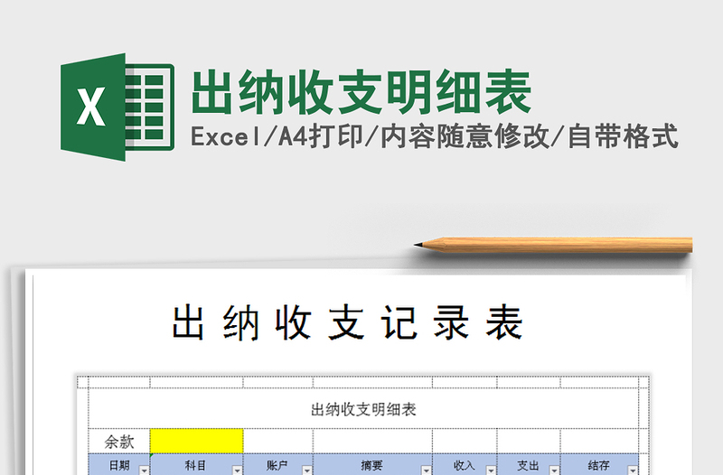Click the wooden pencil graphic
The width and height of the screenshot is (723, 475).
[x=553, y=245]
